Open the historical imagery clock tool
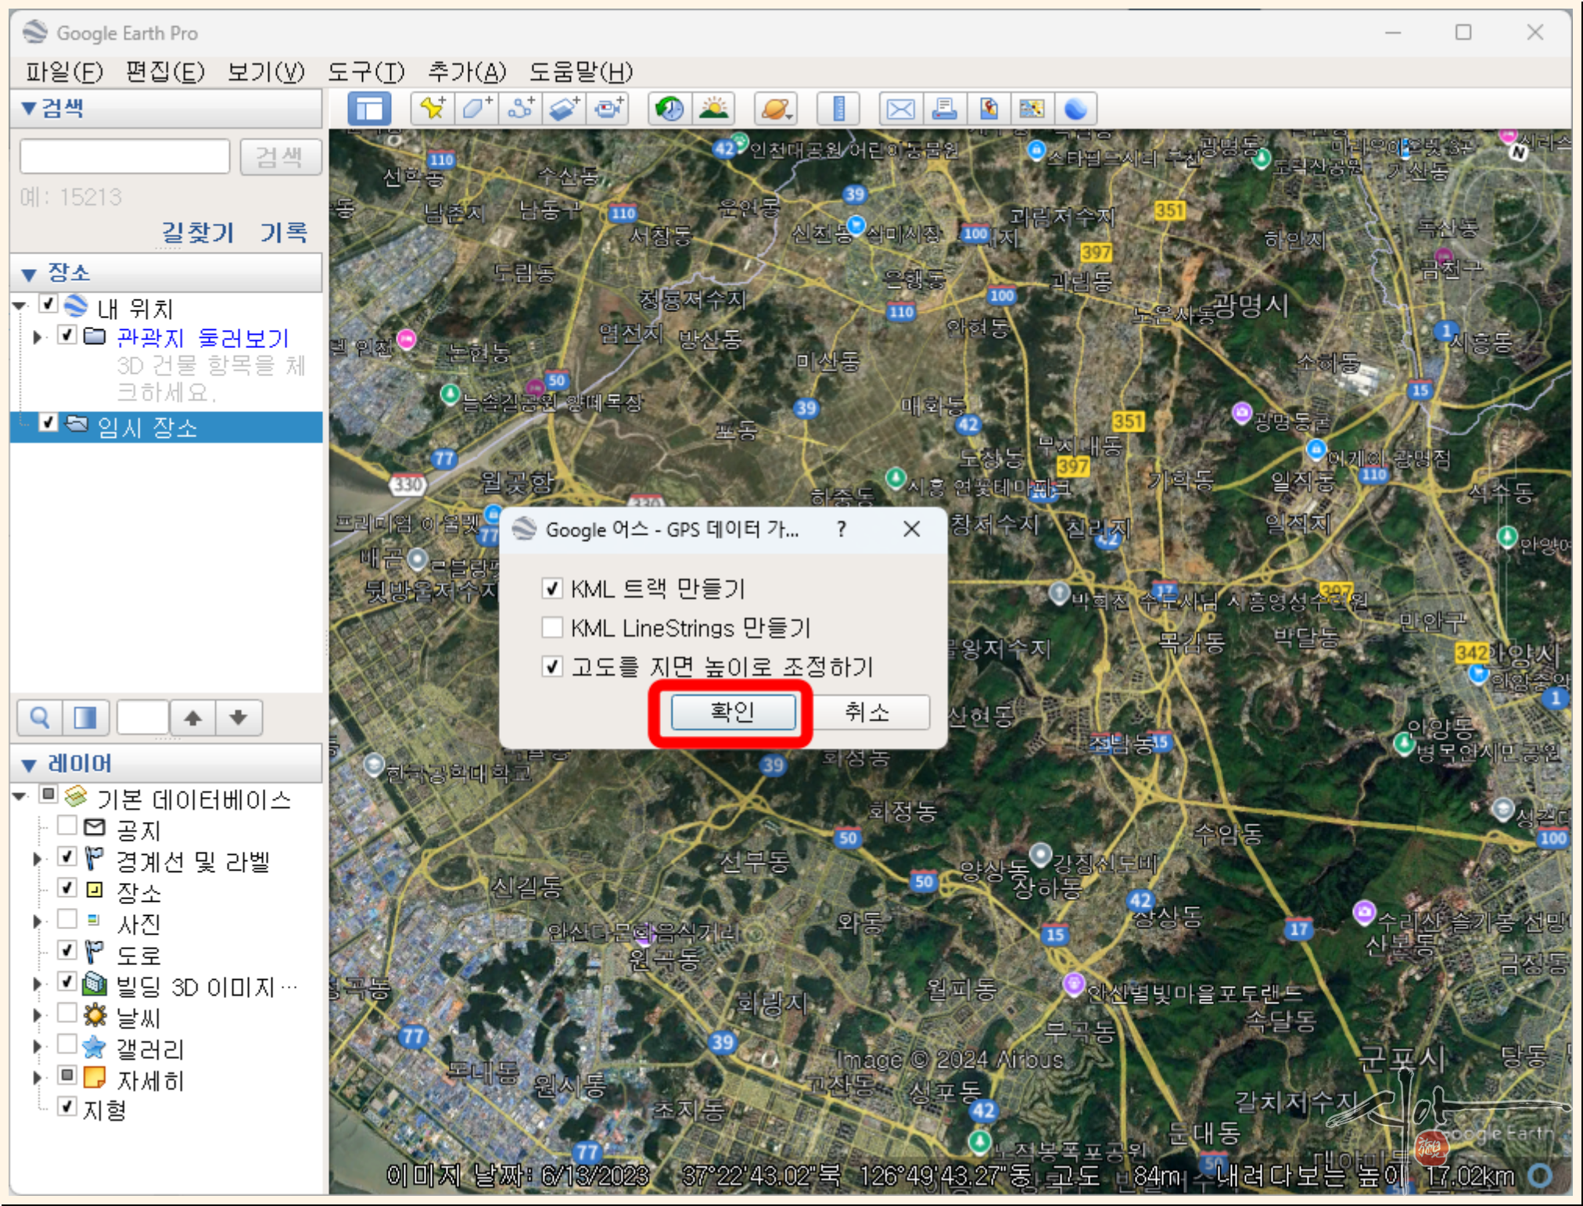 (669, 109)
